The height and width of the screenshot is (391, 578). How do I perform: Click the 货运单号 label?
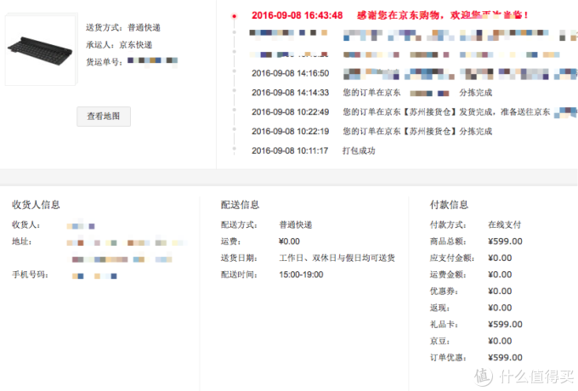coord(105,62)
